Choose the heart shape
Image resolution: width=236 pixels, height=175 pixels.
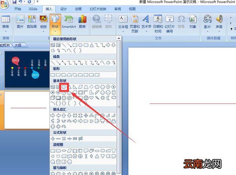click(x=92, y=98)
